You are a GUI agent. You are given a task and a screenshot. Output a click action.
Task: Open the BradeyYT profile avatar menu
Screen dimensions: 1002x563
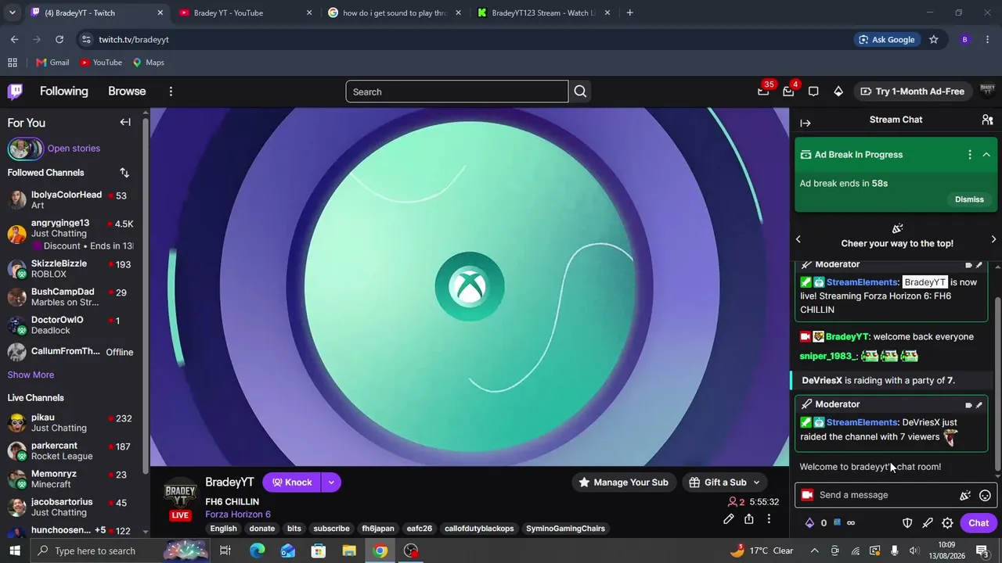pos(987,91)
